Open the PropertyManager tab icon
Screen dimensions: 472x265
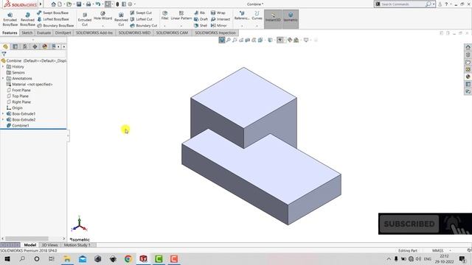point(15,46)
